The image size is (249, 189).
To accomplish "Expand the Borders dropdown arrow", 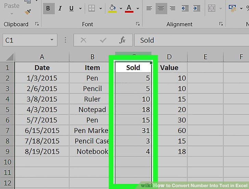I will pyautogui.click(x=101, y=9).
